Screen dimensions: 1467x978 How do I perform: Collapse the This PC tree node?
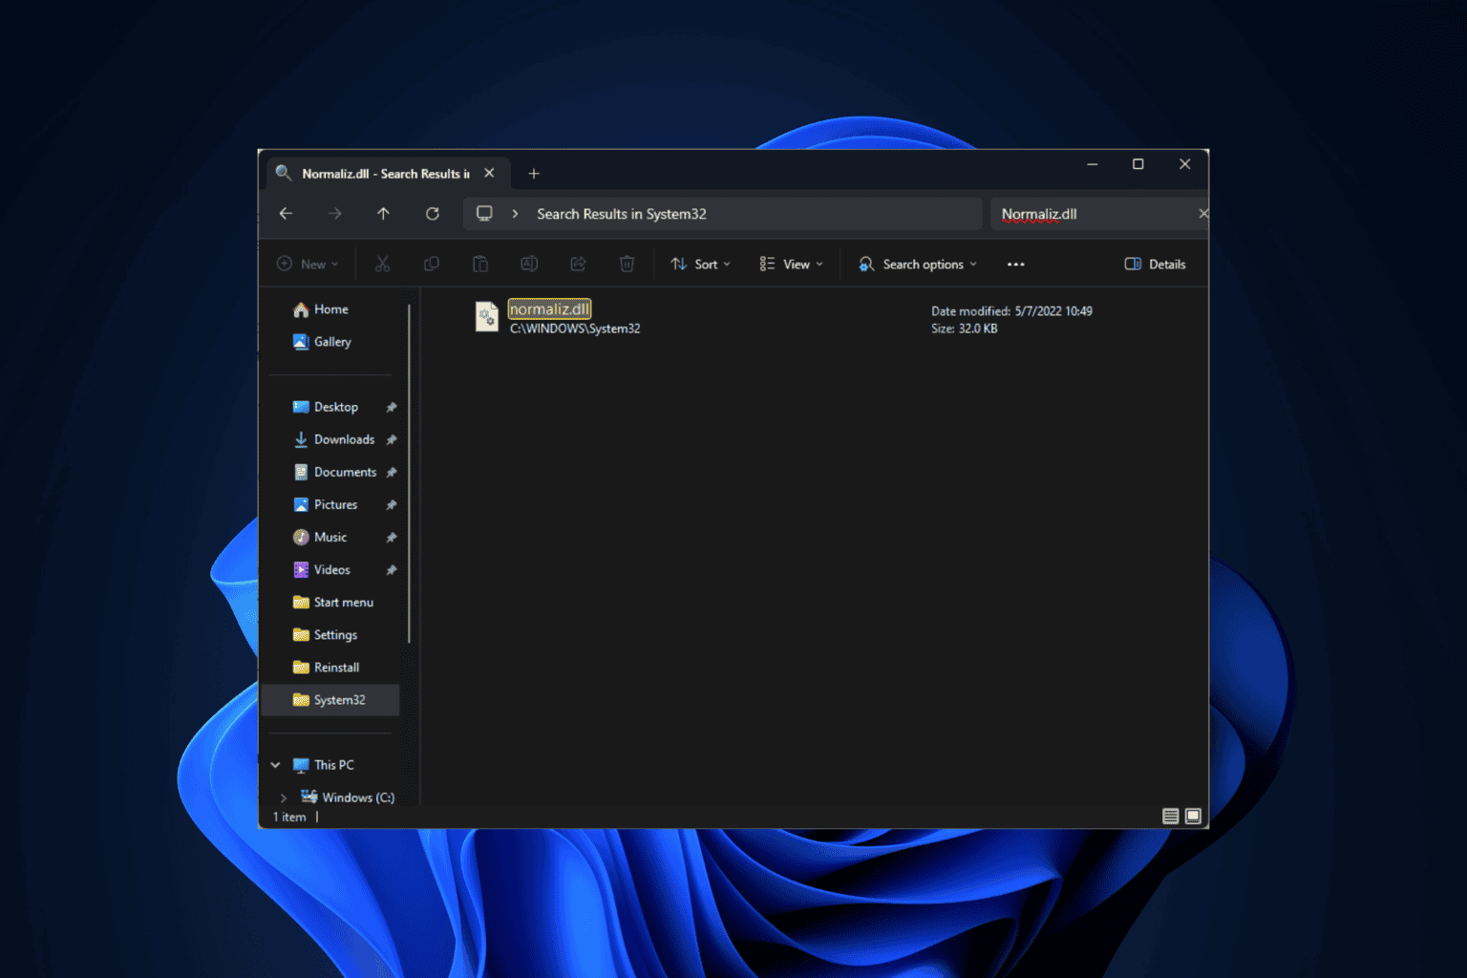point(275,765)
